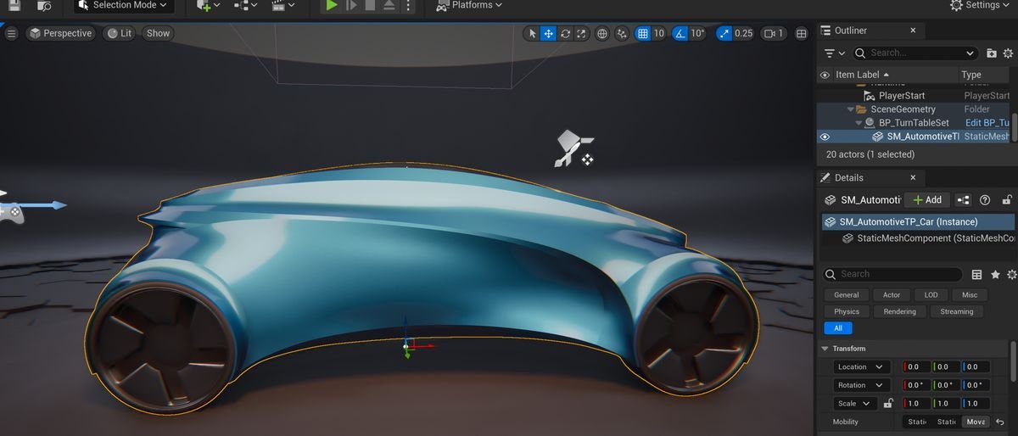Open the Settings menu at the top right
Image resolution: width=1018 pixels, height=436 pixels.
click(982, 5)
